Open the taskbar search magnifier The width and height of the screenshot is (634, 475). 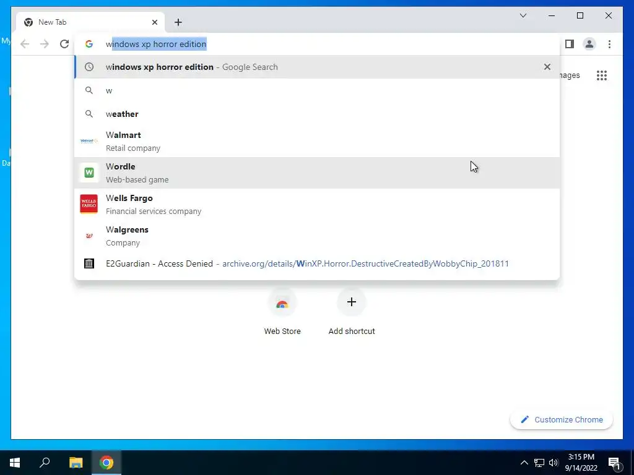click(x=45, y=463)
